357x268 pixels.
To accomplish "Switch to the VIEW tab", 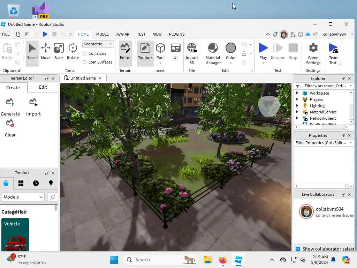I will [x=157, y=34].
